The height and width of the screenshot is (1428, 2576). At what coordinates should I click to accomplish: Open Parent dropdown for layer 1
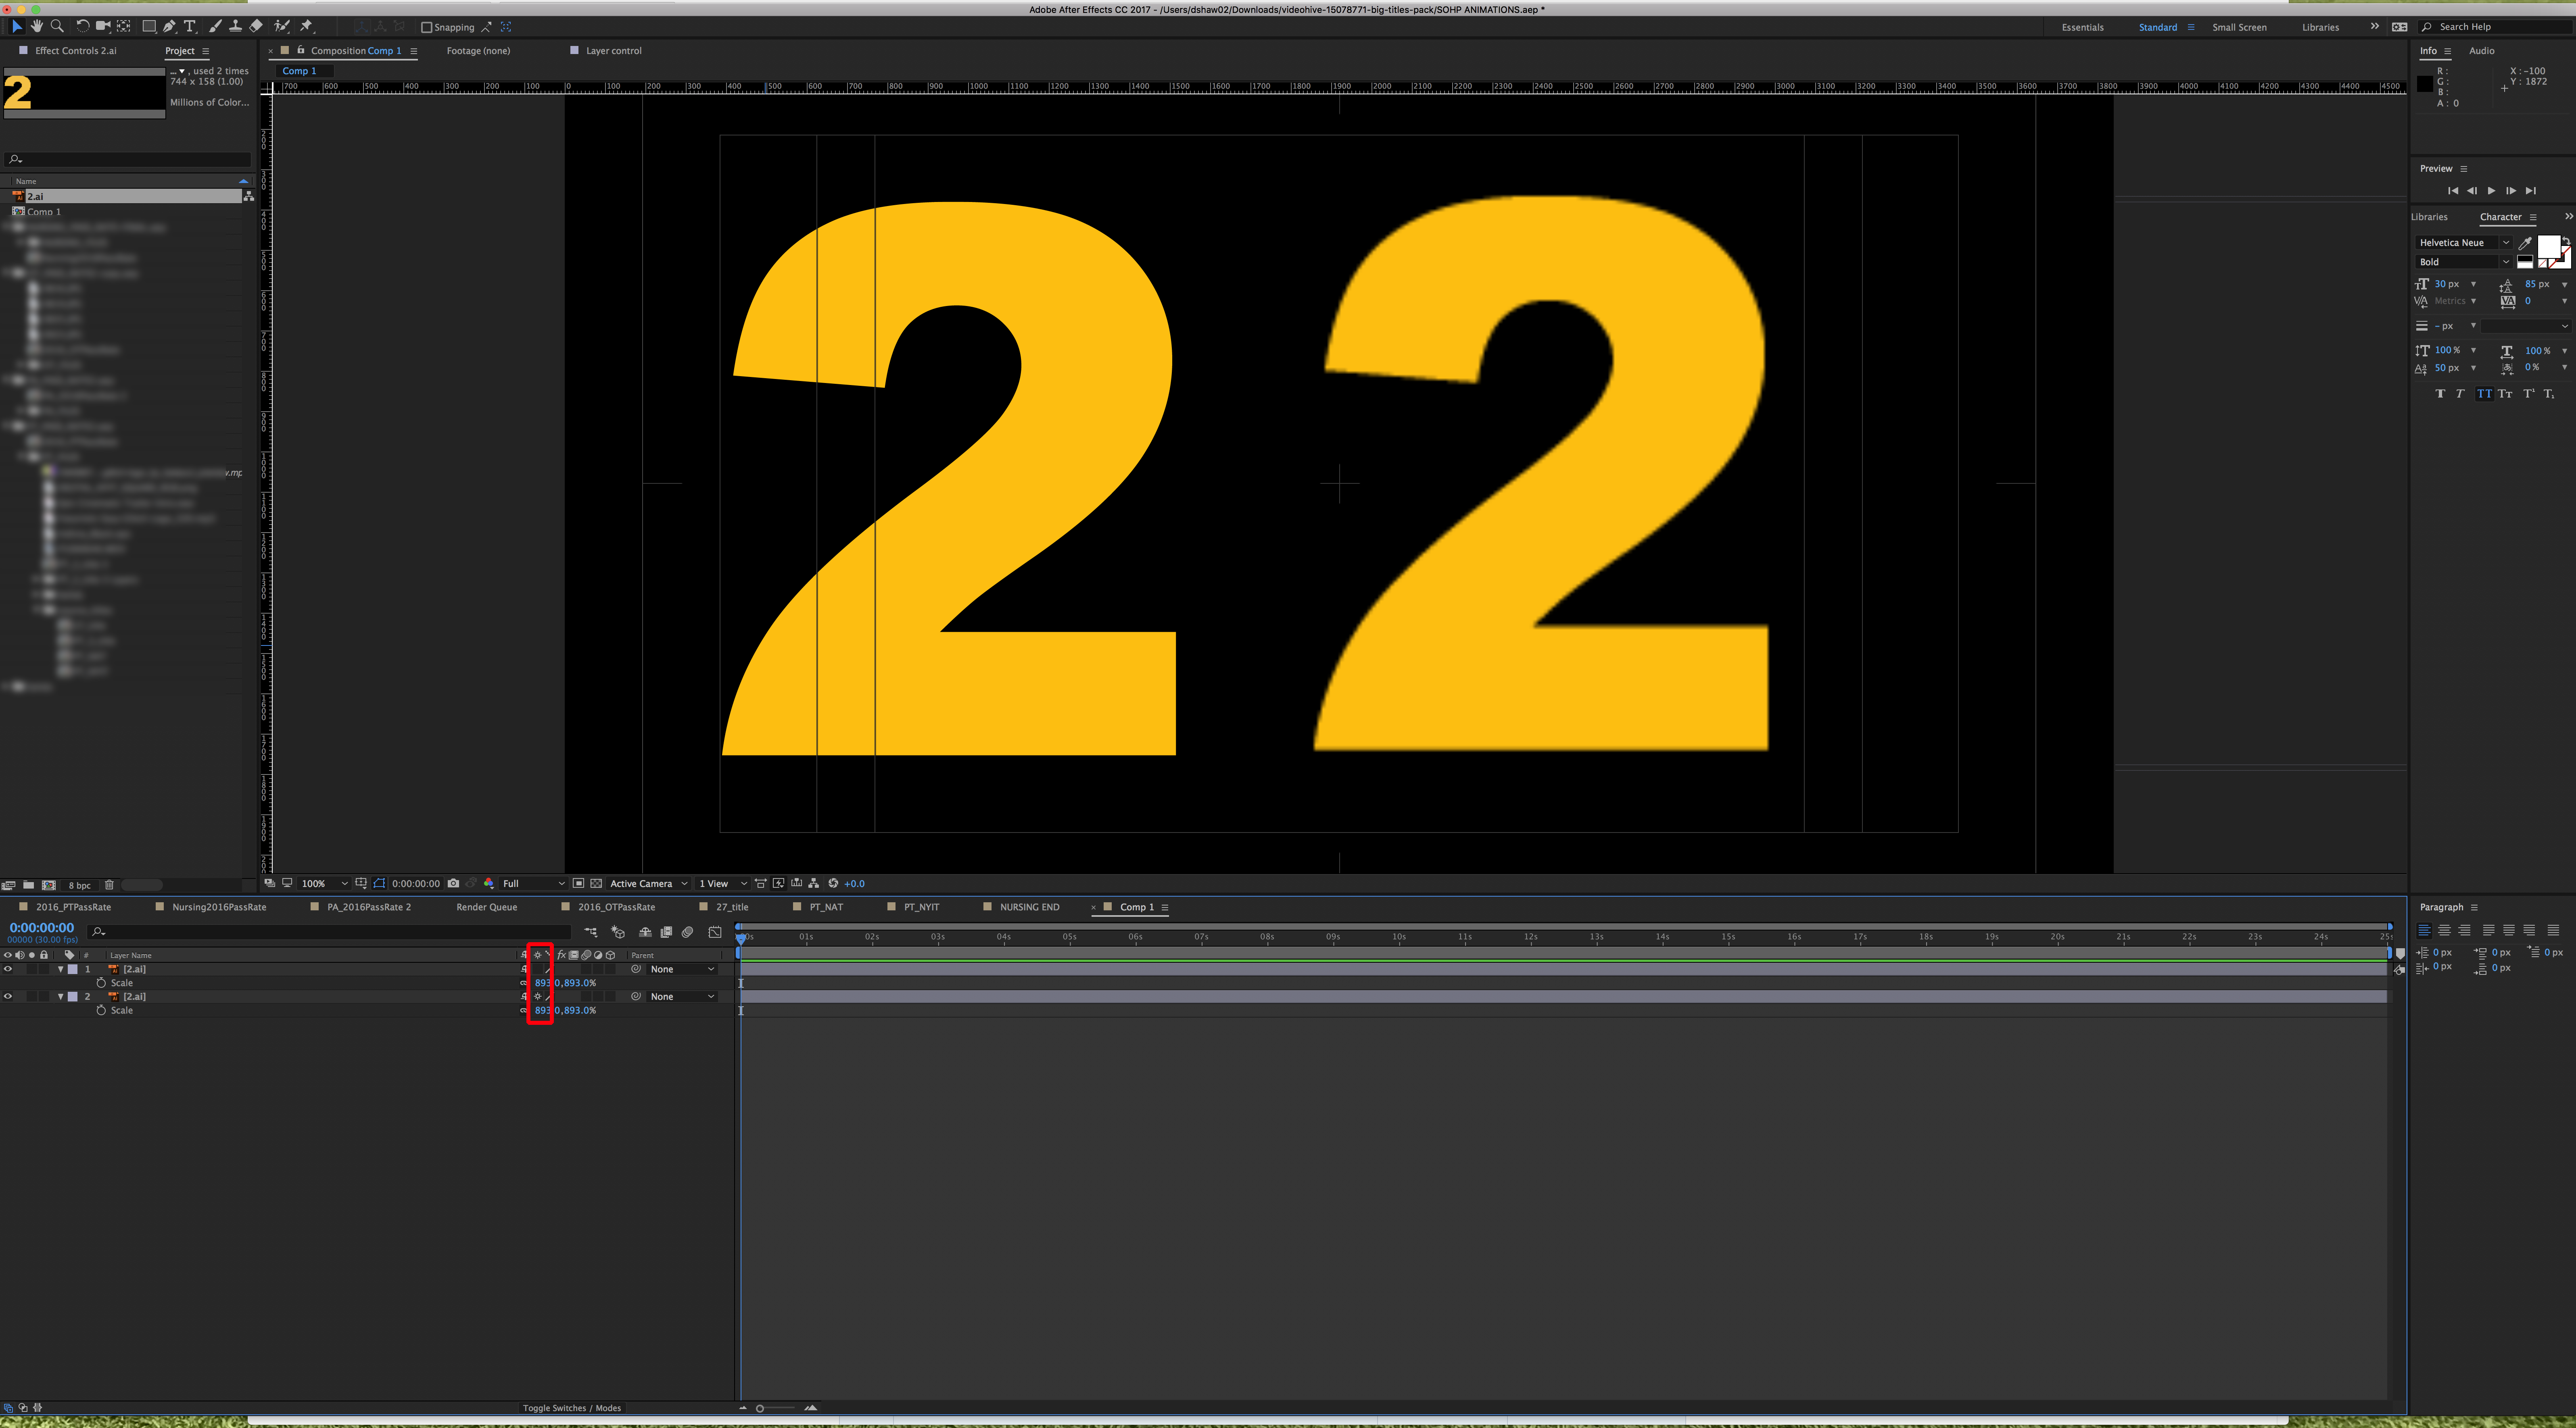(x=682, y=969)
